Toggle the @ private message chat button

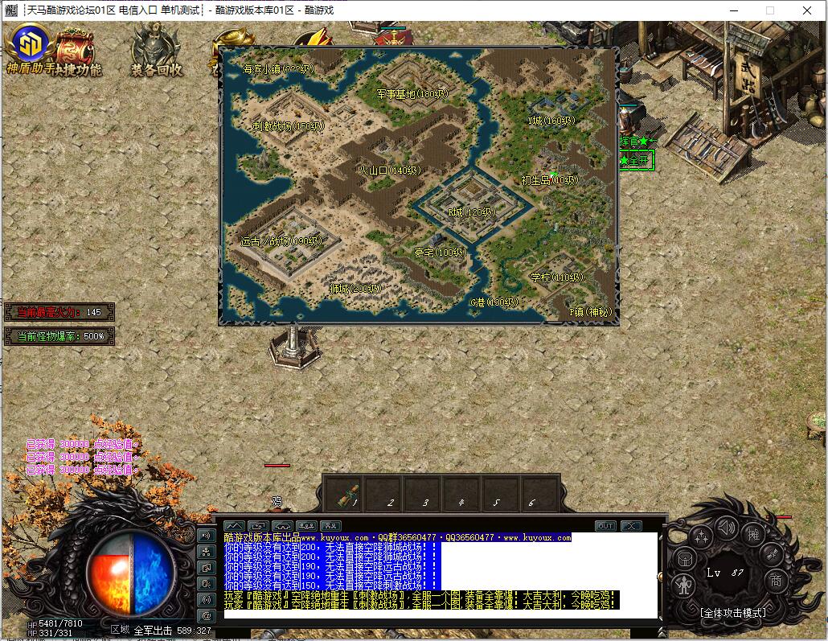click(x=206, y=615)
